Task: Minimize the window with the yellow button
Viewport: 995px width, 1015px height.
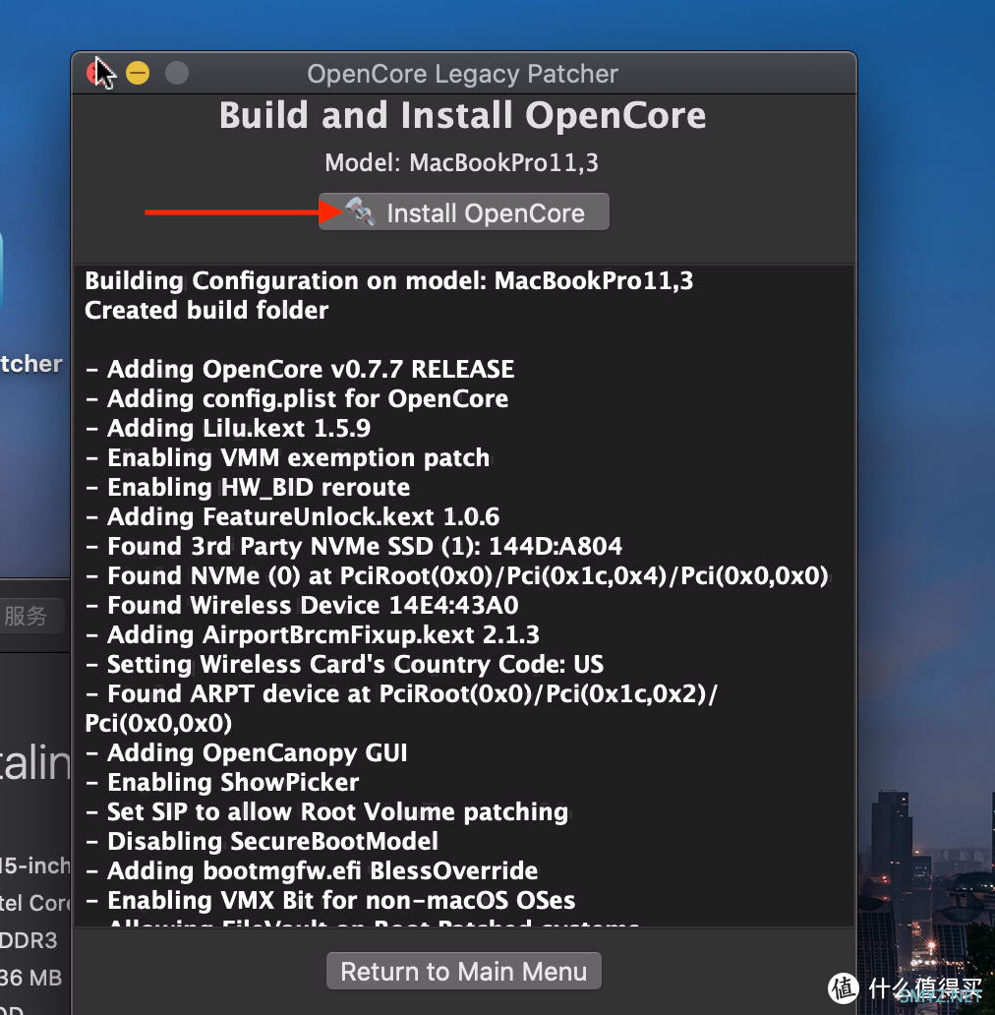Action: pos(138,73)
